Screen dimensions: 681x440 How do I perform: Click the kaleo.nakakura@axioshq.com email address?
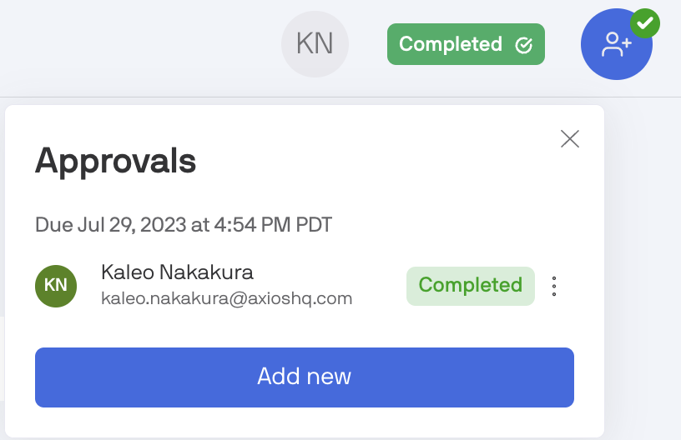(x=226, y=298)
